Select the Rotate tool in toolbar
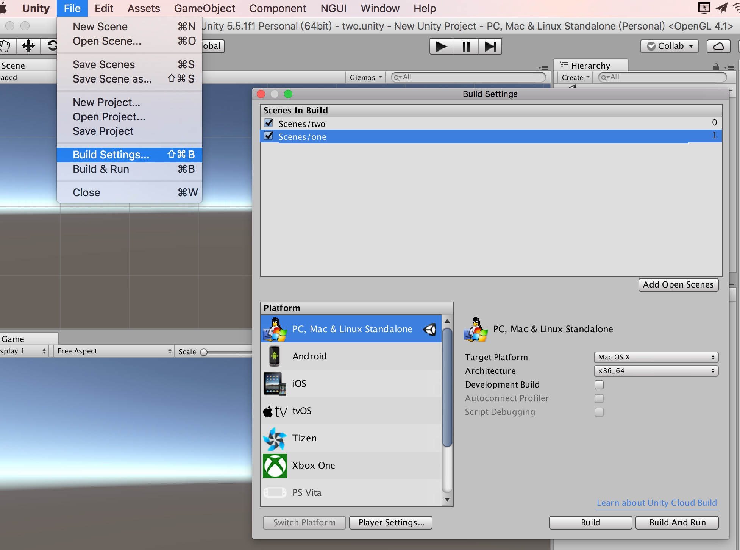This screenshot has width=740, height=550. [x=51, y=46]
